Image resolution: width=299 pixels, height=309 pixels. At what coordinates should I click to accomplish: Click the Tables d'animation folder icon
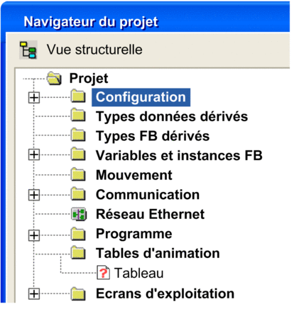(78, 252)
